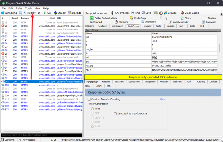Screen dimensions: 223x142
Task: Enable Chunked Transfer-Encoding checkbox
Action: tap(89, 99)
